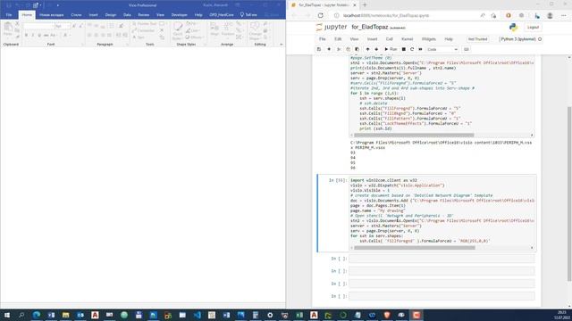Click the horizontal scrollbar of the selected code cell
Viewport: 572px width, 321px height.
(x=415, y=248)
